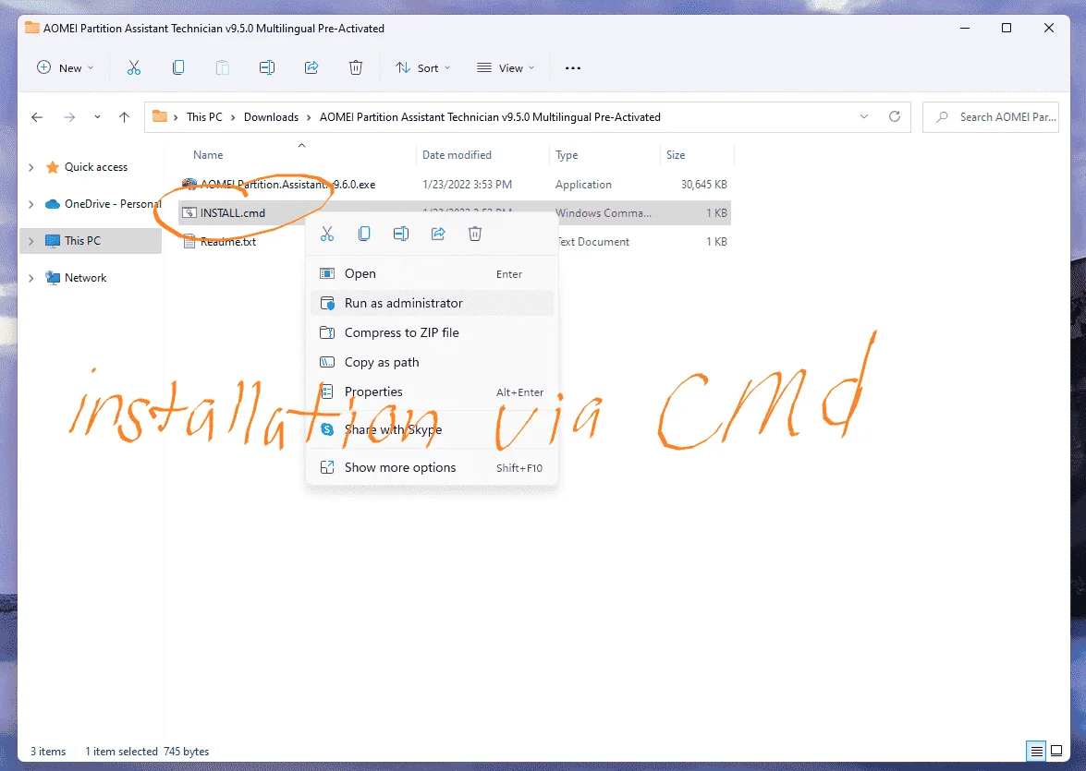Select the Readme.txt file name
Screen dimensions: 1086x771
click(228, 242)
